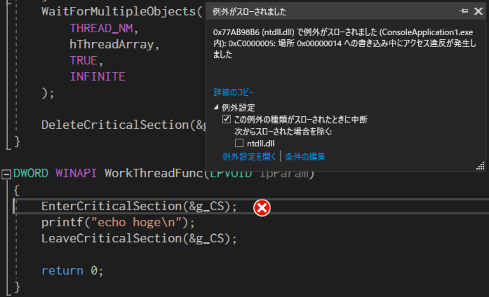Screen dimensions: 489x297
Task: Click the return 0 statement
Action: coord(72,271)
